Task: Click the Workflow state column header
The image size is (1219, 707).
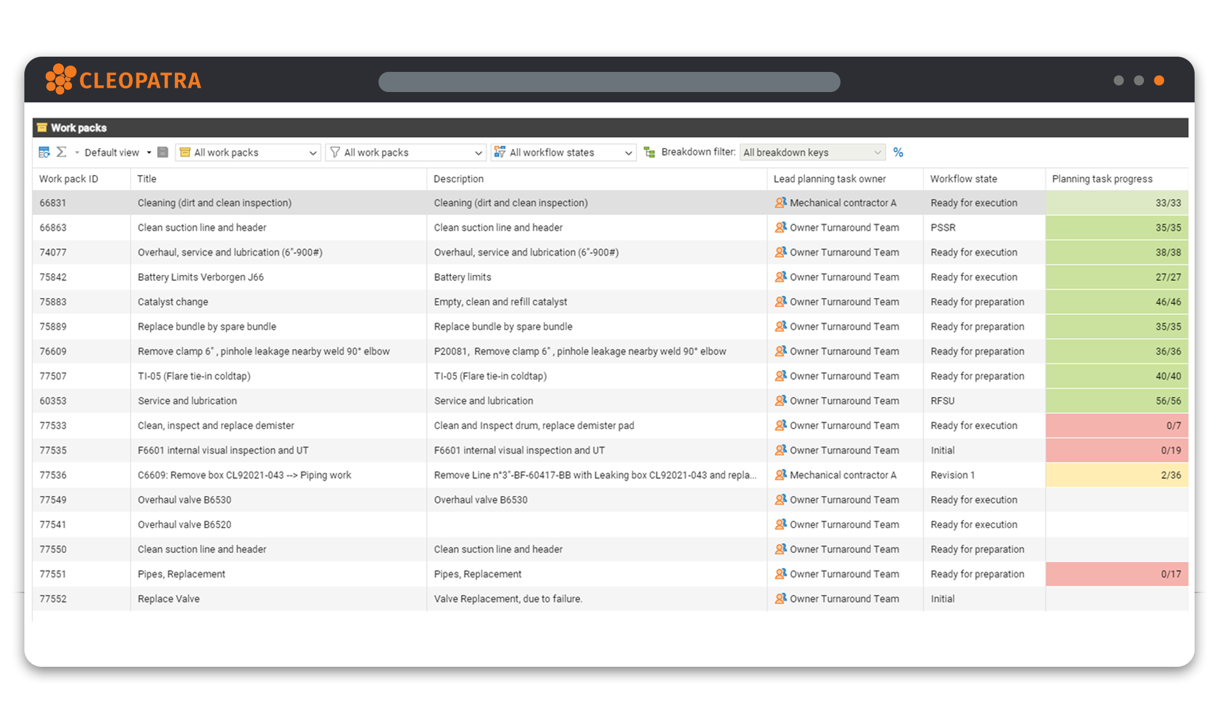Action: [964, 179]
